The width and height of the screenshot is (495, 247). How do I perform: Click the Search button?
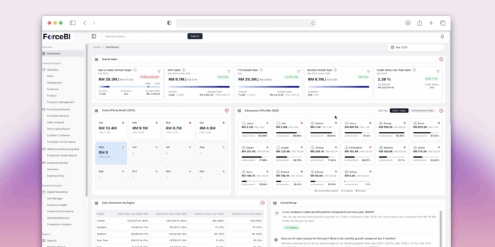click(x=195, y=36)
